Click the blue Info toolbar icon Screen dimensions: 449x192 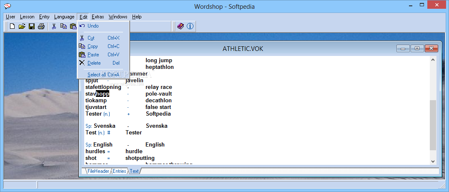tap(190, 26)
